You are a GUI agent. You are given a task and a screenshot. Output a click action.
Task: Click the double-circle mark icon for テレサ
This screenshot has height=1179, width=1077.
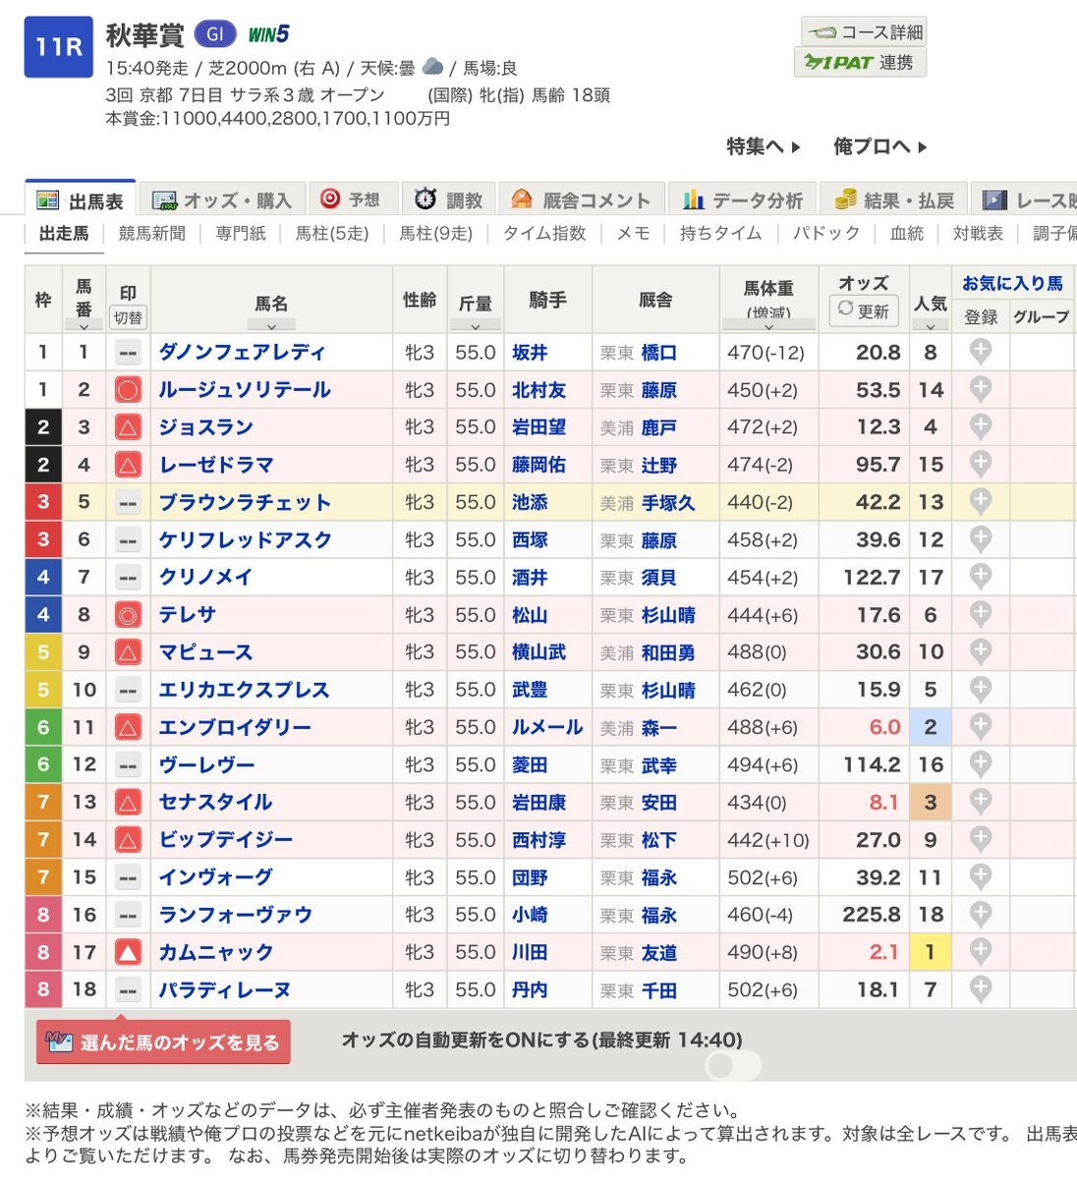tap(128, 615)
